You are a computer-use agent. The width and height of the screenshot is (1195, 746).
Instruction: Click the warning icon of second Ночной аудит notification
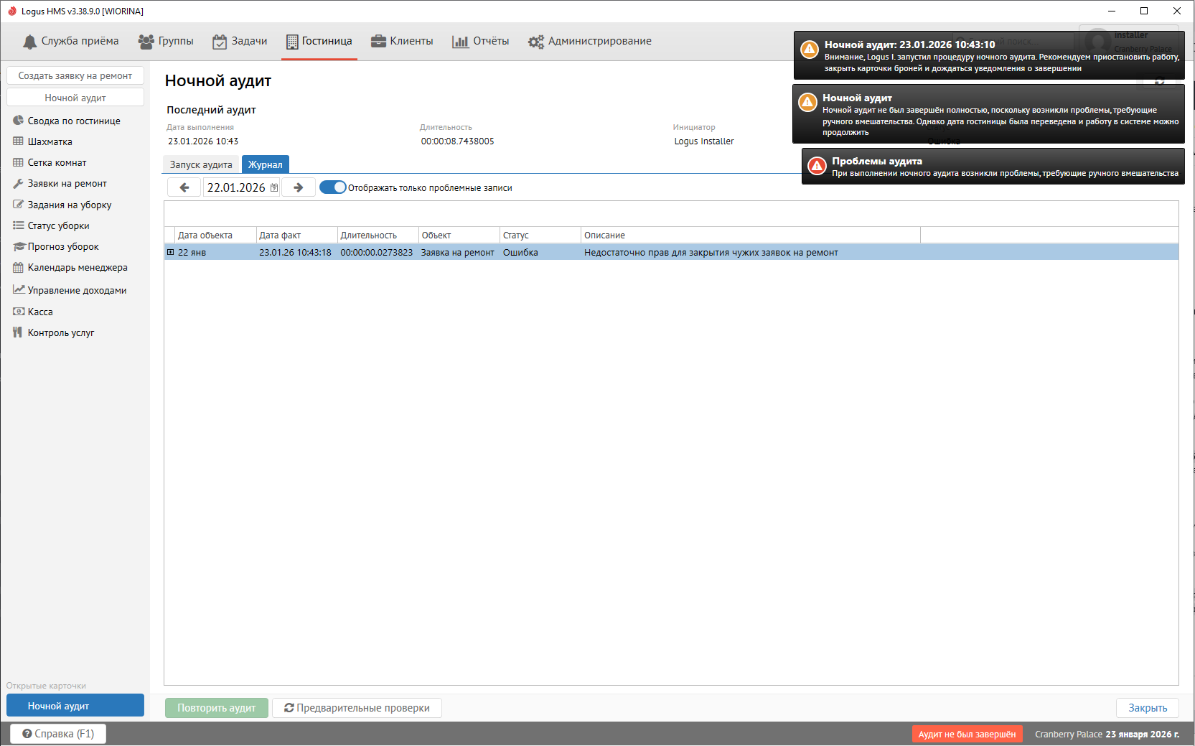[808, 102]
